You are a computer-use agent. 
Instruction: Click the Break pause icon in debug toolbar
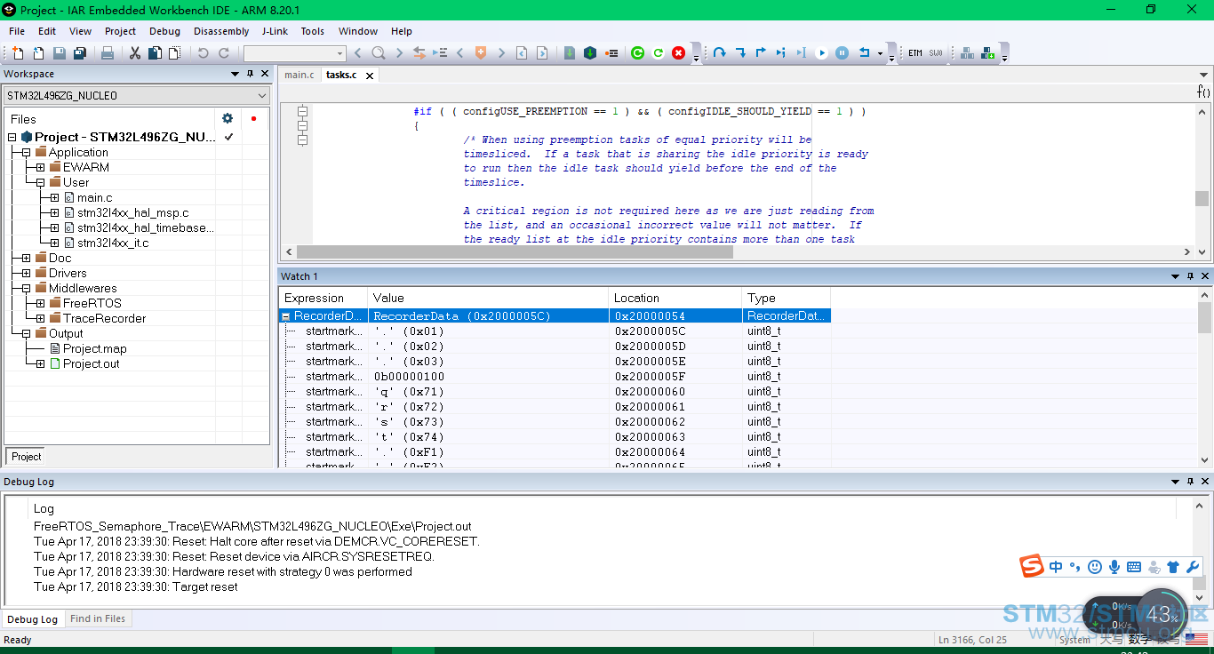[x=843, y=53]
